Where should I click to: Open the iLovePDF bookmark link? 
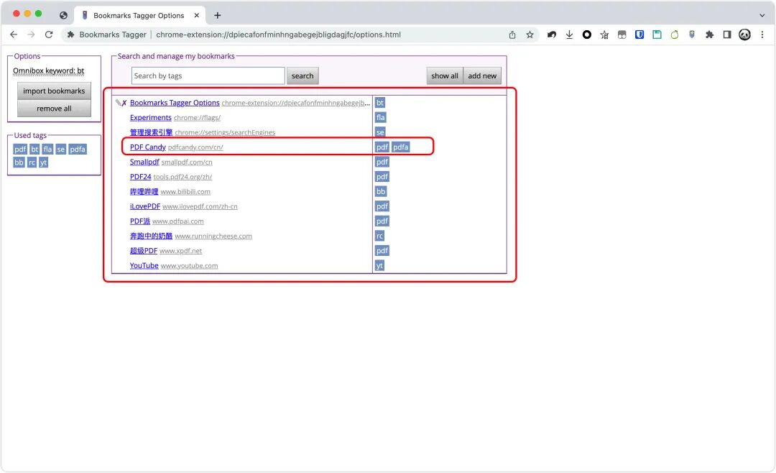145,206
